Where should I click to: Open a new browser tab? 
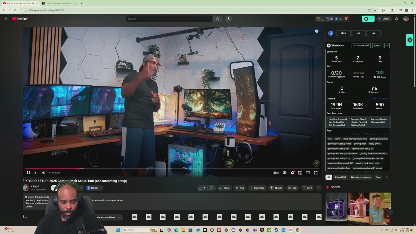[x=82, y=3]
